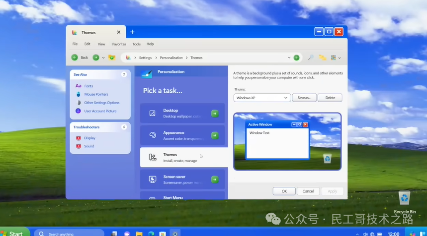Image resolution: width=427 pixels, height=236 pixels.
Task: Select the Themes window tab
Action: pos(96,32)
